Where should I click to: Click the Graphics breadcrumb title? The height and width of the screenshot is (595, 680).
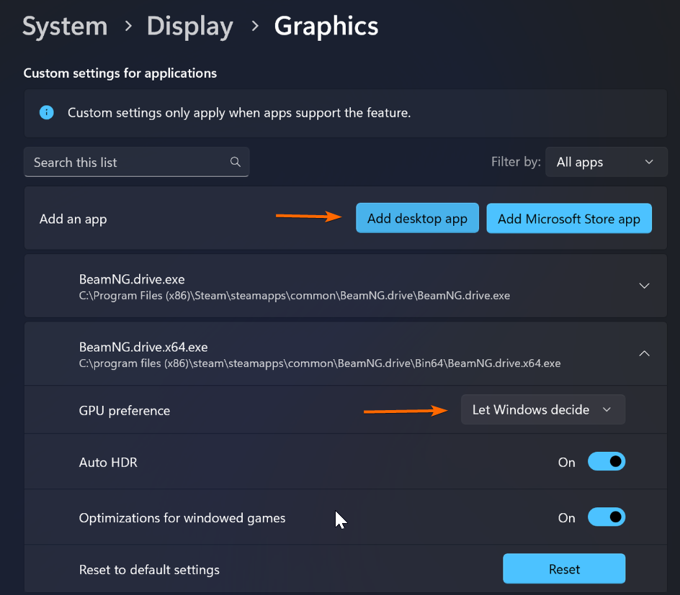coord(326,26)
